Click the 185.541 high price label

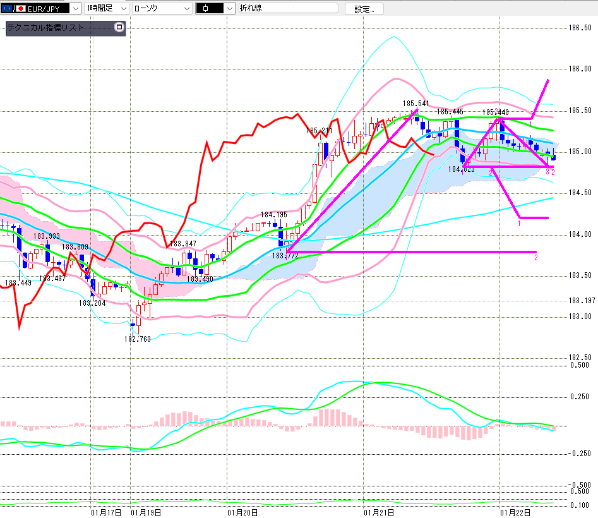click(416, 102)
